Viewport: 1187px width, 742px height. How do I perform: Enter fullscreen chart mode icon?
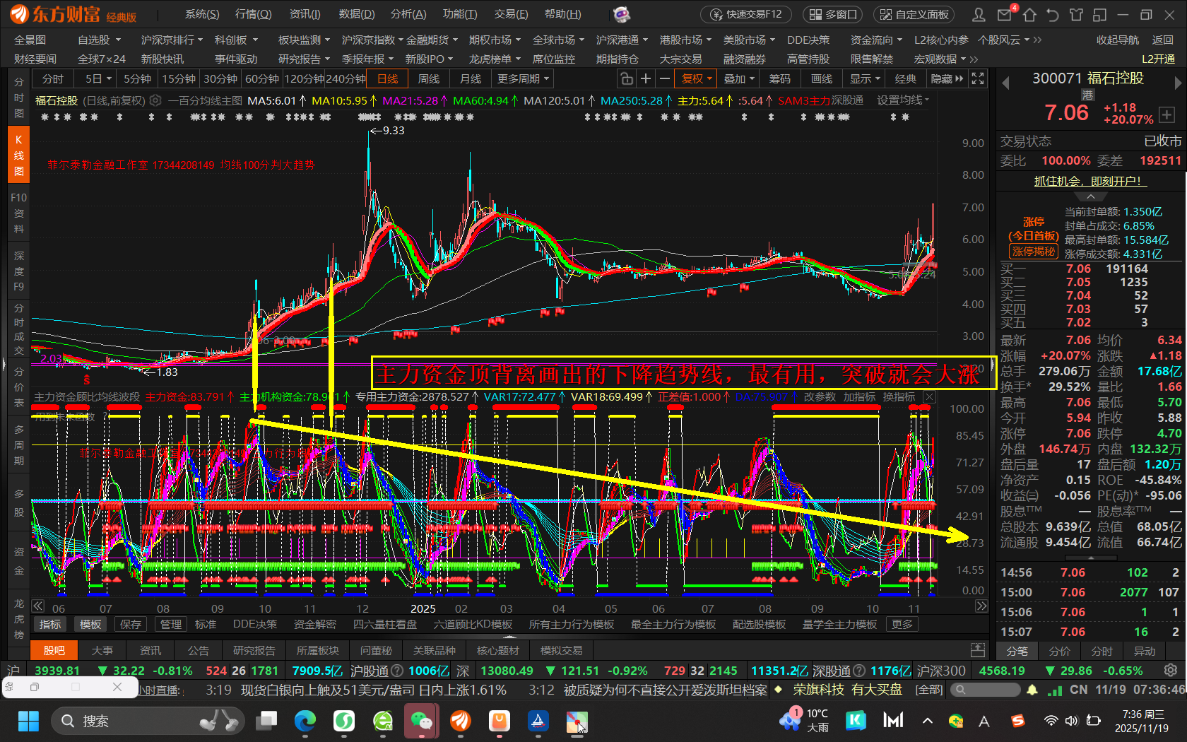pyautogui.click(x=978, y=78)
